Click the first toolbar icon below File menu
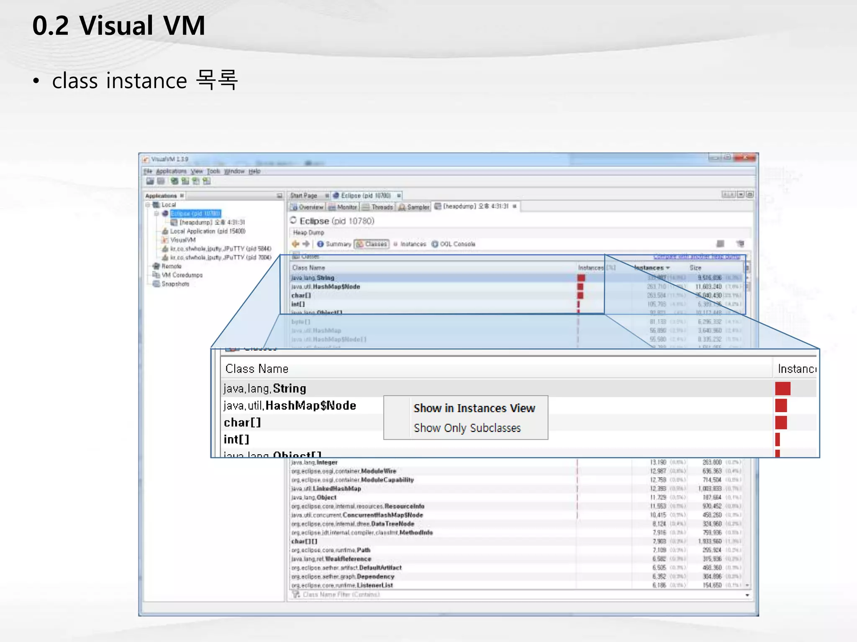 [x=150, y=181]
